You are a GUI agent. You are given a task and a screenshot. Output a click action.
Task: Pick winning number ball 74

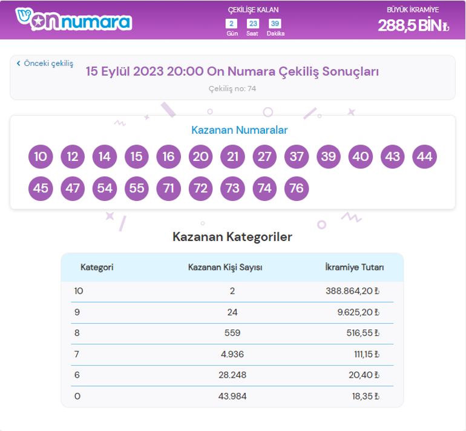pos(264,188)
